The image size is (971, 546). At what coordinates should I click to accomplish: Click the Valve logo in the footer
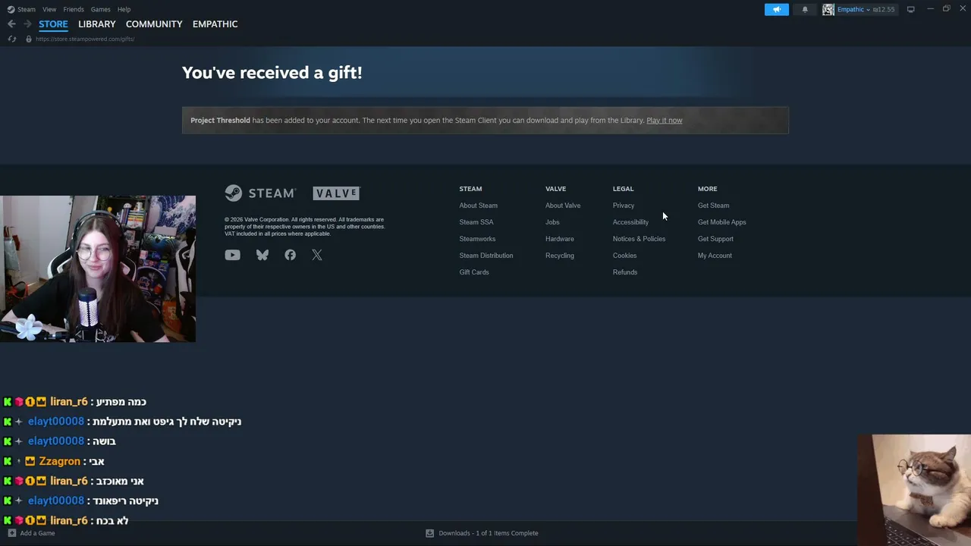(337, 193)
